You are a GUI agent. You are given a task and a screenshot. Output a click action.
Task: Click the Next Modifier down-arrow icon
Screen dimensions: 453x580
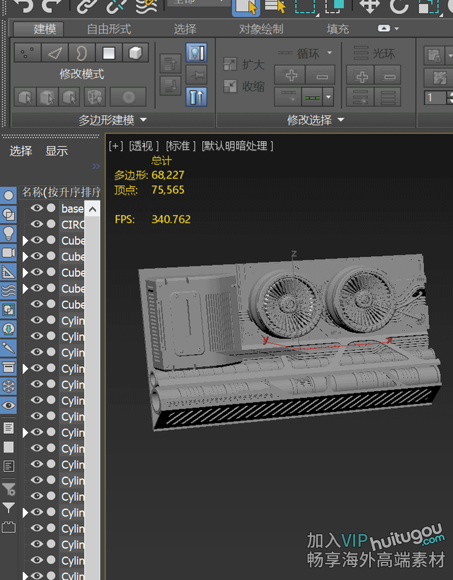[170, 86]
